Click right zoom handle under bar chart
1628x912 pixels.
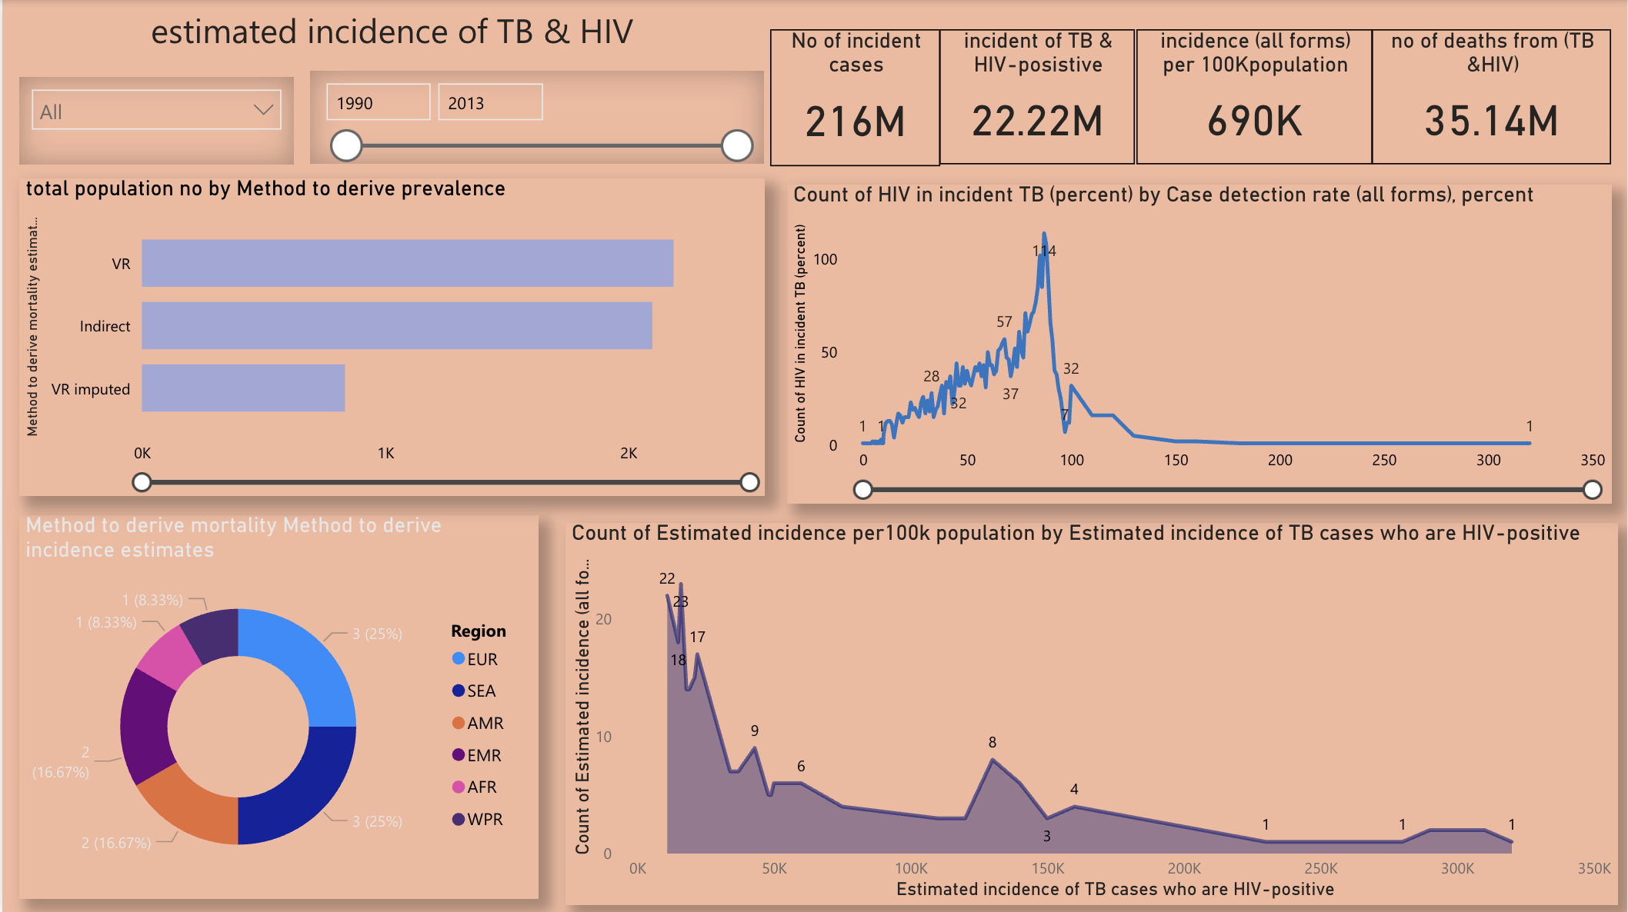click(749, 482)
